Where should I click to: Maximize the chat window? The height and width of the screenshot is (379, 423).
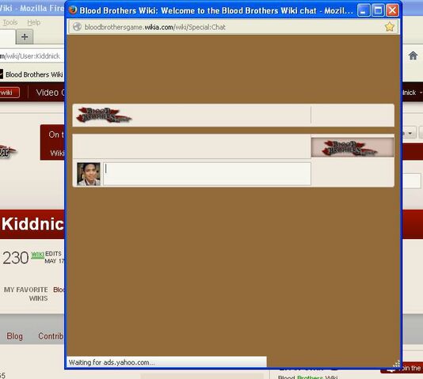coord(378,10)
